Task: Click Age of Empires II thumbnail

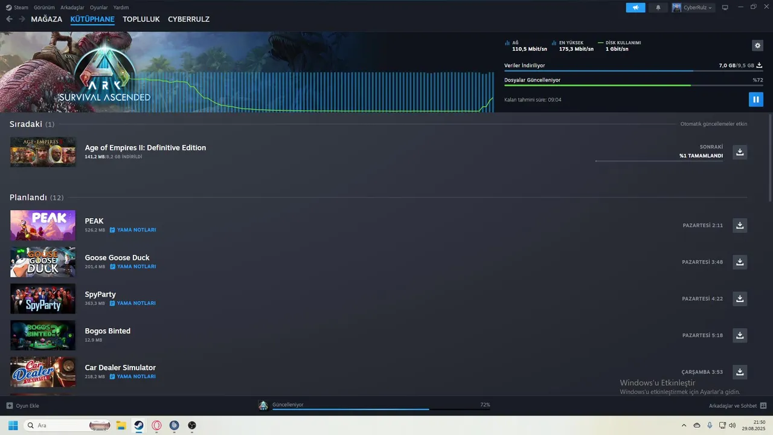Action: point(43,152)
